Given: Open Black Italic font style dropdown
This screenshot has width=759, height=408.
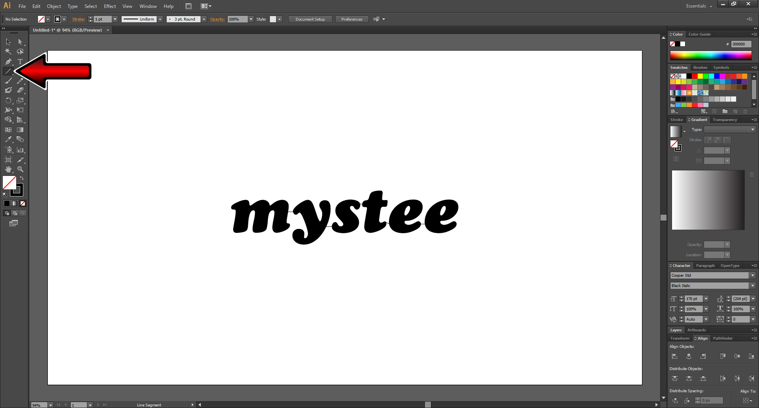Looking at the screenshot, I should 753,286.
